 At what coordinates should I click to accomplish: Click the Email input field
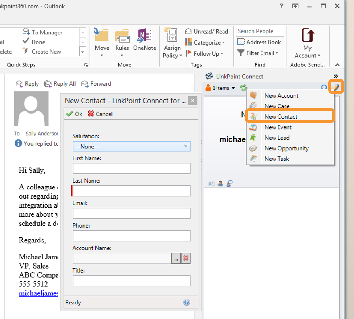coord(131,213)
